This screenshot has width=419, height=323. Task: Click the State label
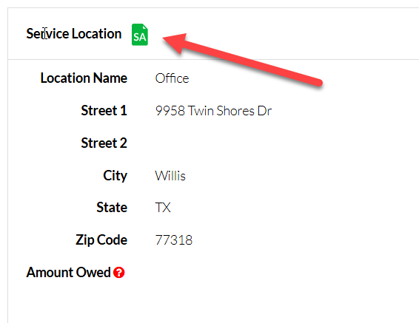[x=112, y=207]
